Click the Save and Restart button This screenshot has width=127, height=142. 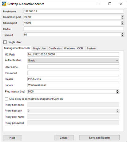tap(99, 138)
